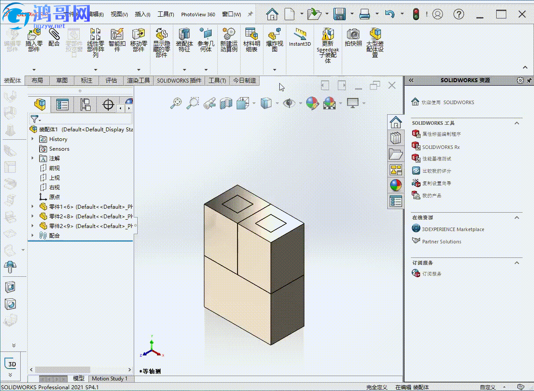The height and width of the screenshot is (391, 534).
Task: Expand the 注解 annotations node
Action: pyautogui.click(x=33, y=158)
